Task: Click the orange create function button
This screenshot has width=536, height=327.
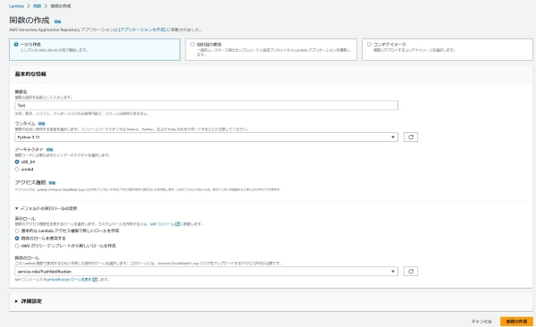Action: 516,322
